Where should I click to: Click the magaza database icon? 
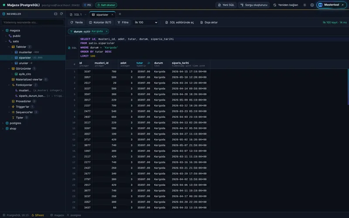click(x=7, y=31)
